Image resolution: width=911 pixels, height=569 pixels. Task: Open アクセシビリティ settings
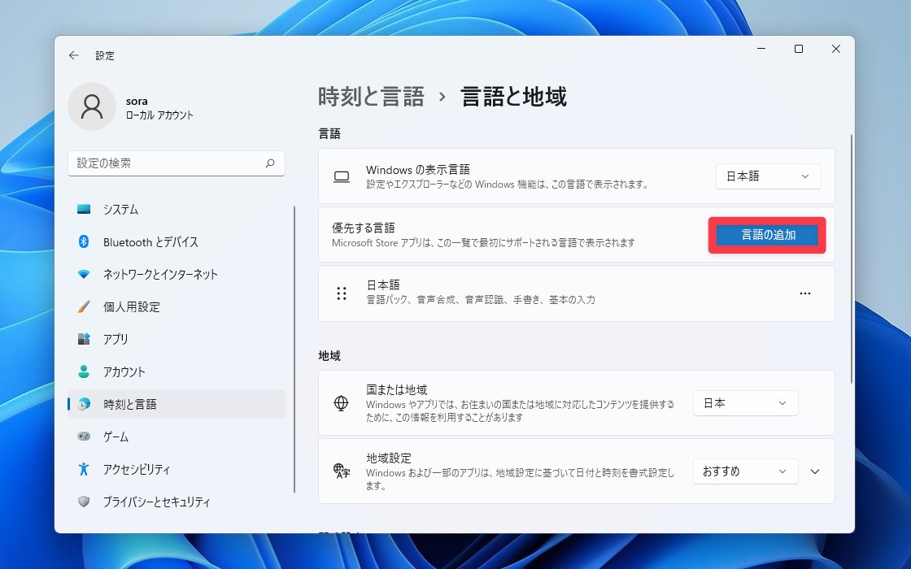[177, 468]
